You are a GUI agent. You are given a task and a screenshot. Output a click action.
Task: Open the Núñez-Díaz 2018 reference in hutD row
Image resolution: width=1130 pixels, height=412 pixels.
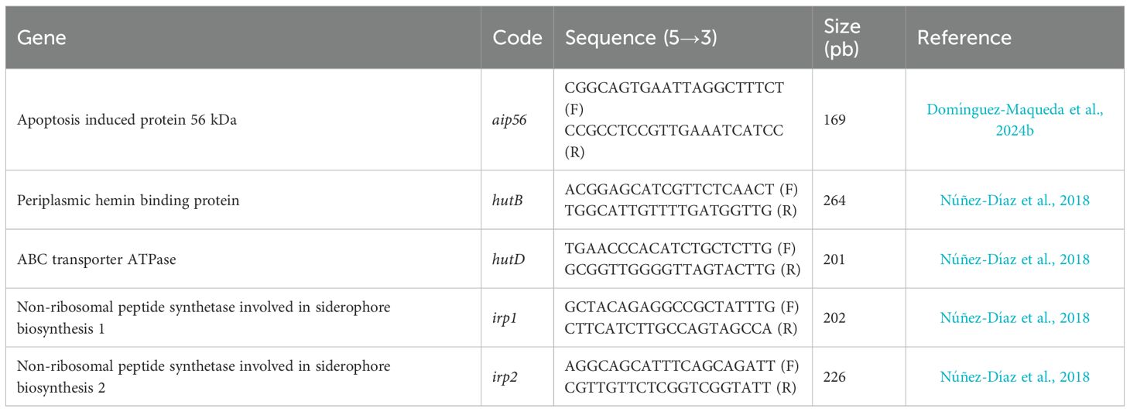coord(1015,259)
